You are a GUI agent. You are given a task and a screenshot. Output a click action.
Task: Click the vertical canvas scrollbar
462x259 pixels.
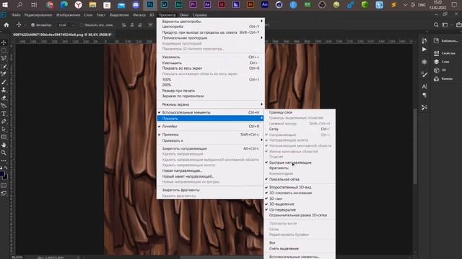(x=415, y=146)
